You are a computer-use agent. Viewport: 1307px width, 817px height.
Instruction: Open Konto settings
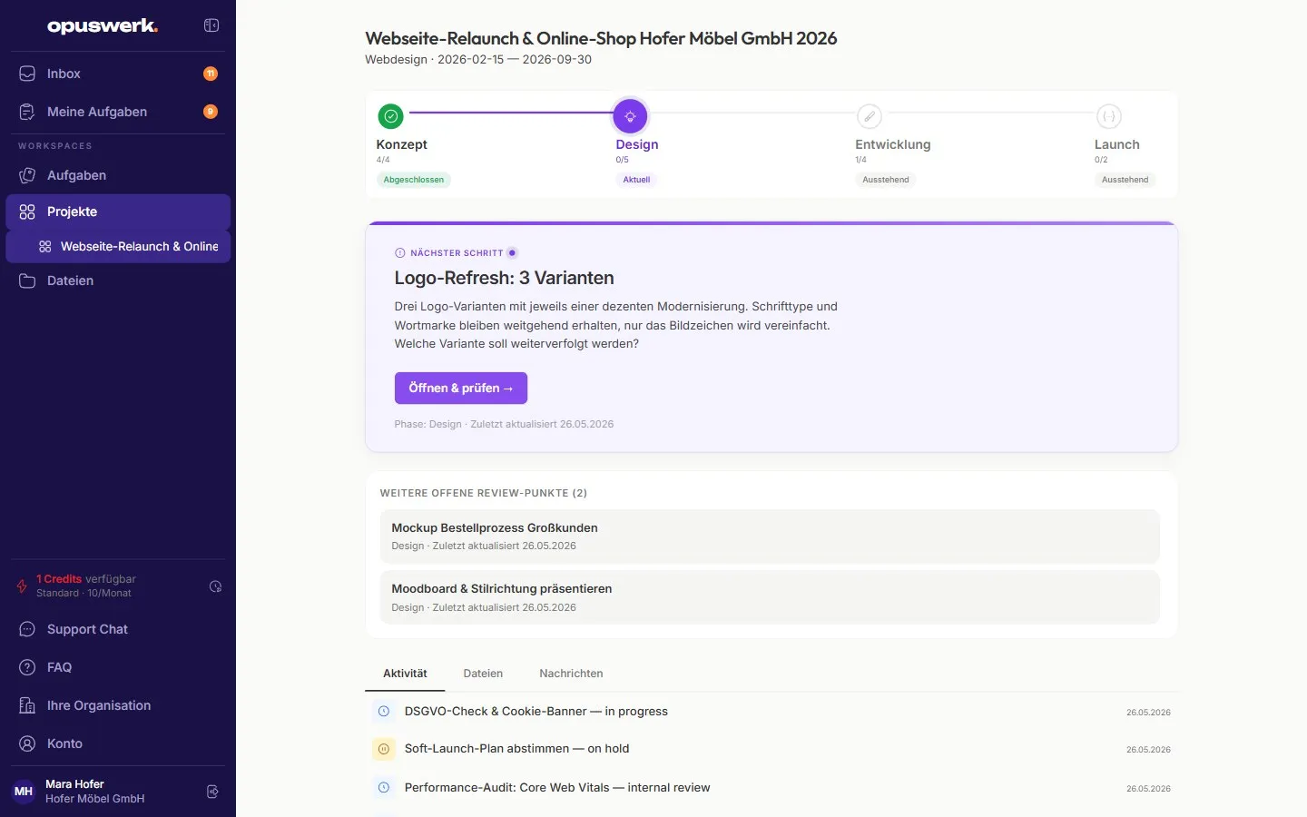coord(118,743)
